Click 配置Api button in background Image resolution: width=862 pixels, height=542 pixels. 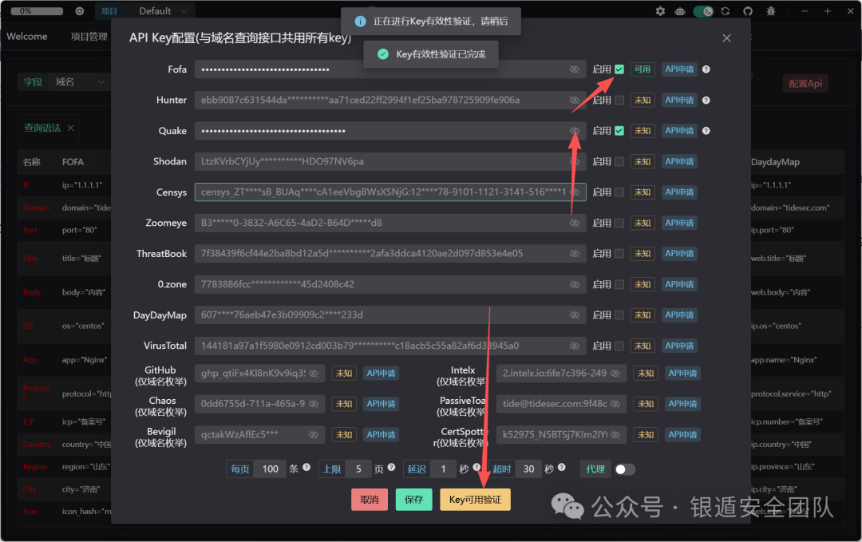(x=805, y=84)
